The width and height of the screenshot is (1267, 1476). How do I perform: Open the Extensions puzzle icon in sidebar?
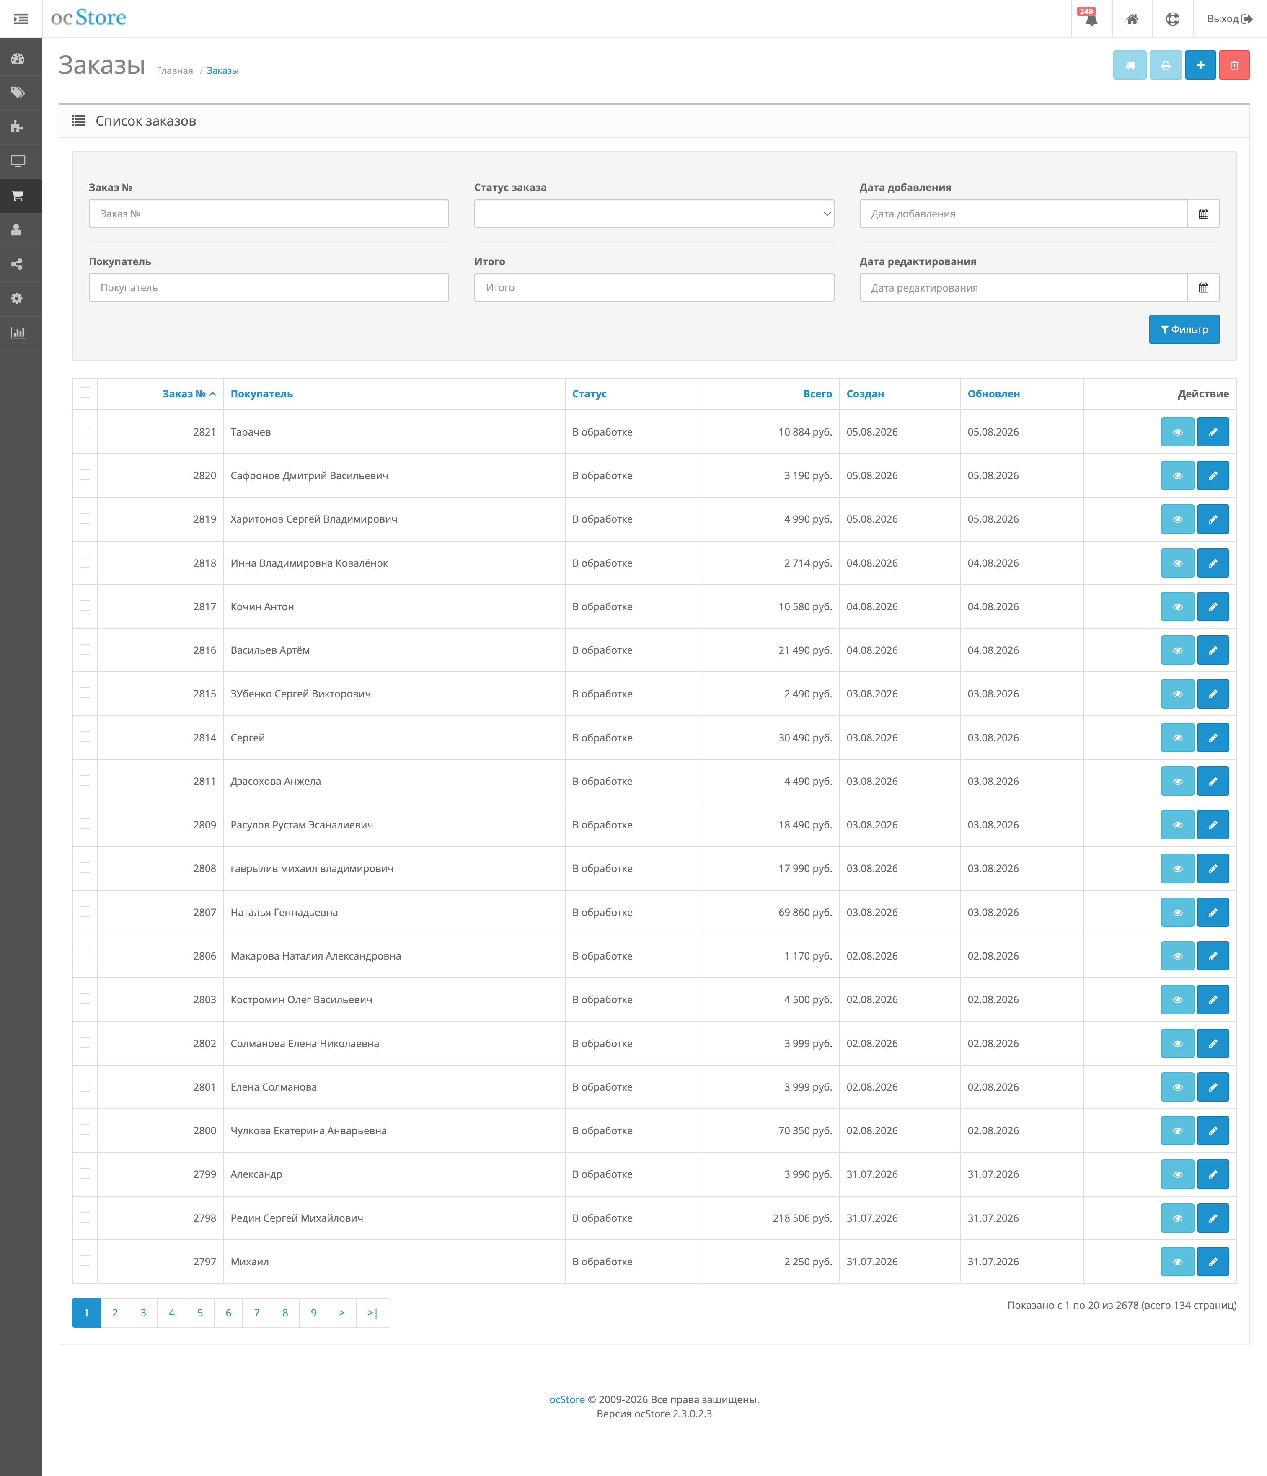point(18,127)
